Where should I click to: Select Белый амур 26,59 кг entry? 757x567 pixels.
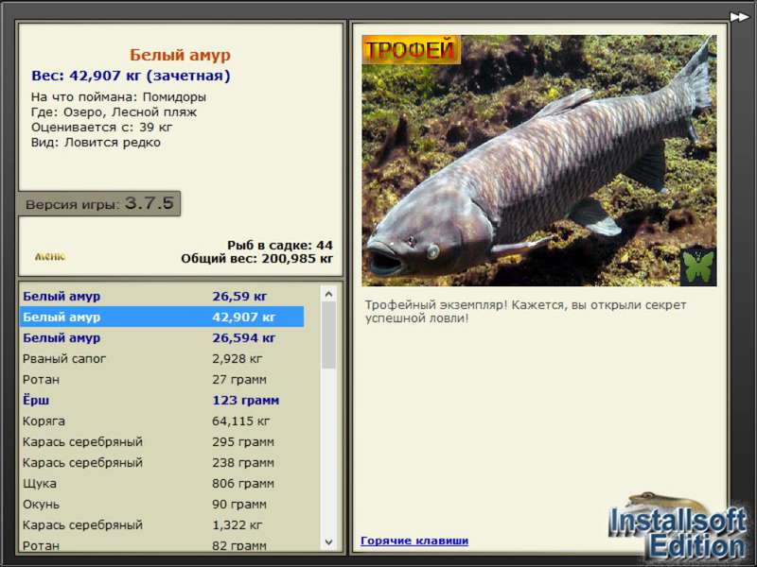click(x=162, y=296)
